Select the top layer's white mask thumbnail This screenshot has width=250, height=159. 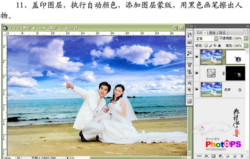(235, 57)
